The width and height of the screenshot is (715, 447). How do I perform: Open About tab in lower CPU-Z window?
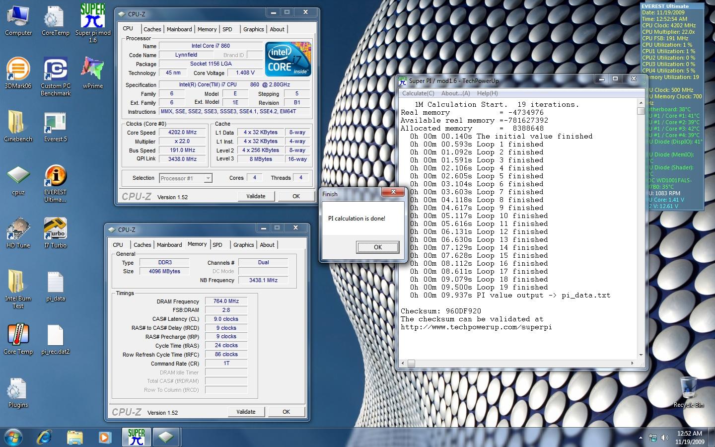pyautogui.click(x=267, y=245)
